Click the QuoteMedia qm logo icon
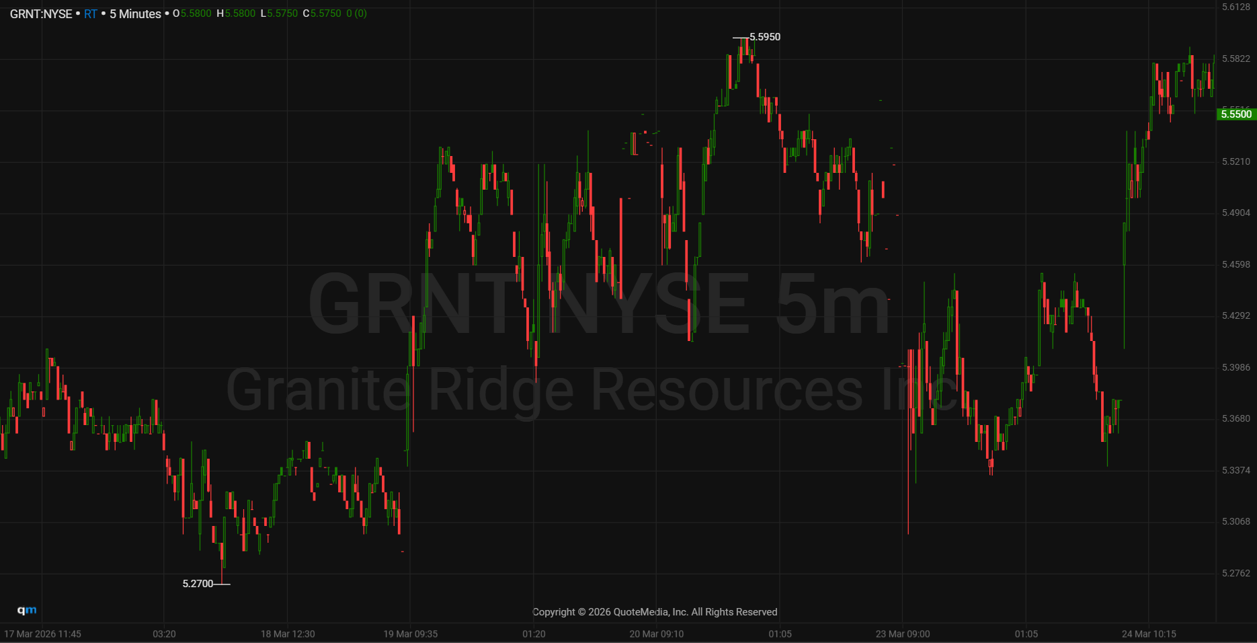 coord(27,610)
